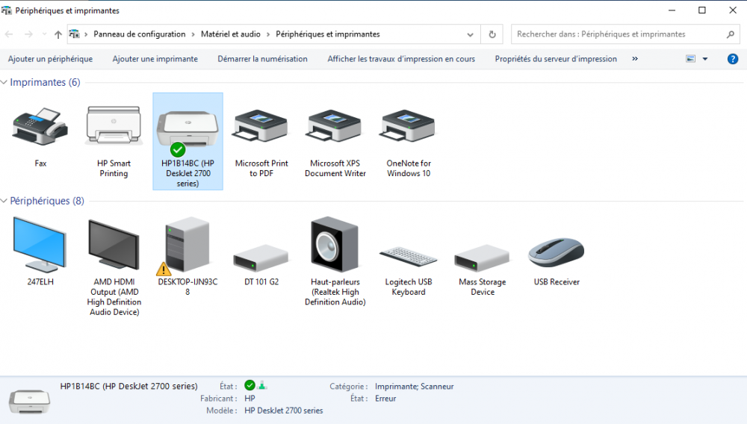Click Ajouter une imprimante
Viewport: 747px width, 424px height.
click(155, 59)
